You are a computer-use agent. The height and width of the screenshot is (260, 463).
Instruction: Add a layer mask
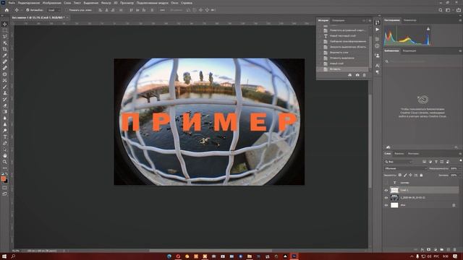point(429,249)
